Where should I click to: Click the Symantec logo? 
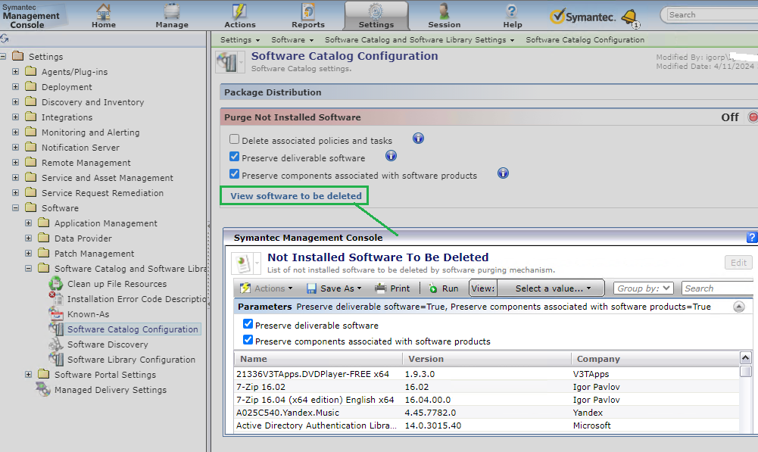[583, 17]
